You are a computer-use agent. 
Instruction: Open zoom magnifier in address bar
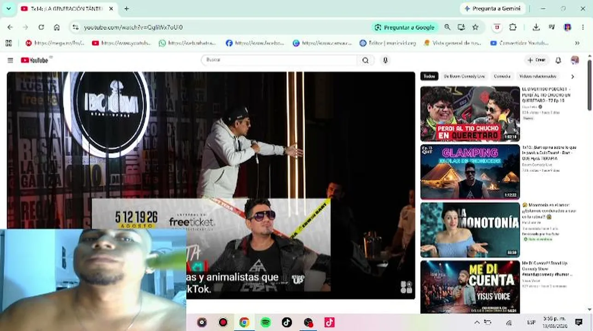[x=447, y=27]
